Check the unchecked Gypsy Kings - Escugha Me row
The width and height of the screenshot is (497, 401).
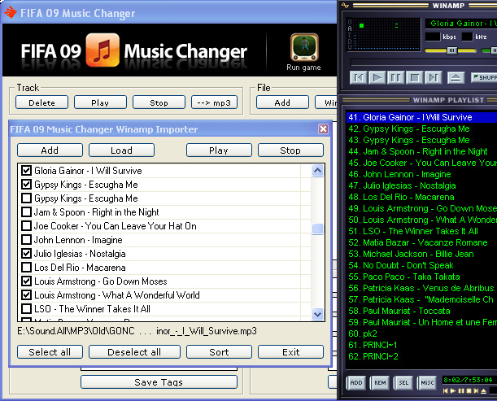(x=26, y=198)
